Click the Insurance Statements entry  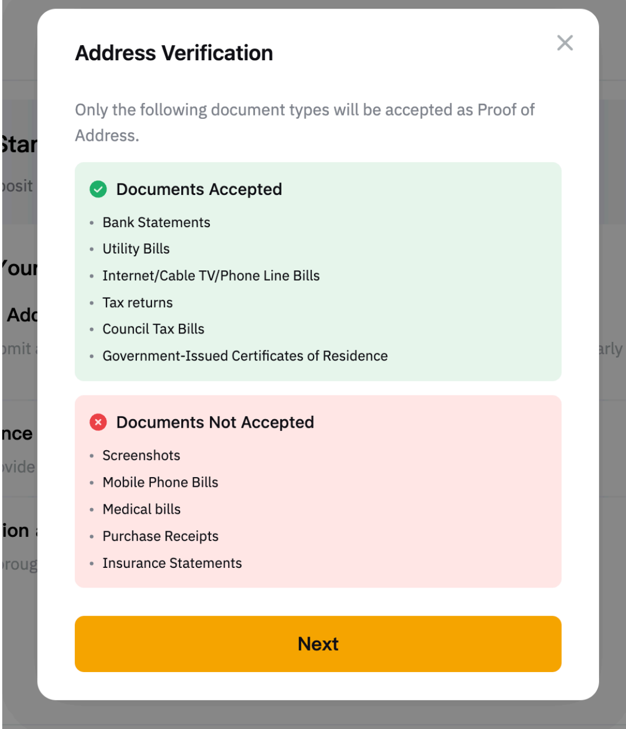(x=172, y=563)
